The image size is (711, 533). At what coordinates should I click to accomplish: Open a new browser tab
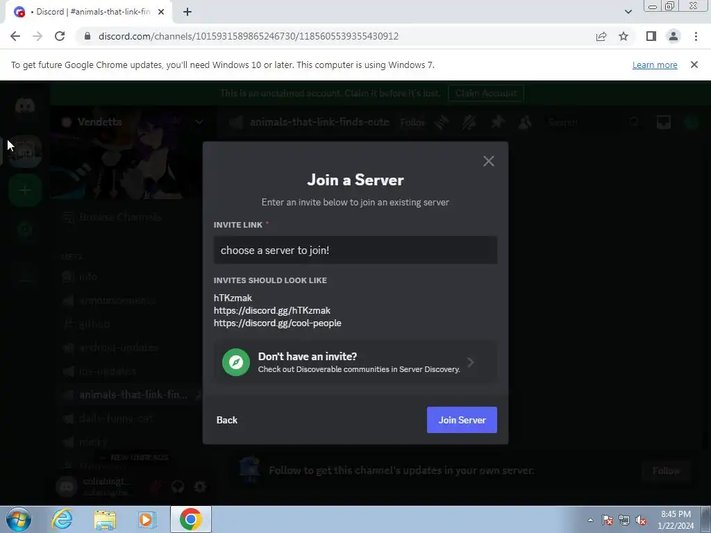[187, 12]
